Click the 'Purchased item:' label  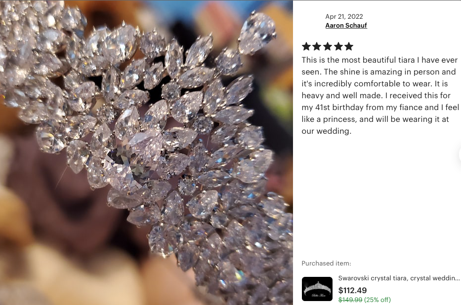pyautogui.click(x=326, y=264)
